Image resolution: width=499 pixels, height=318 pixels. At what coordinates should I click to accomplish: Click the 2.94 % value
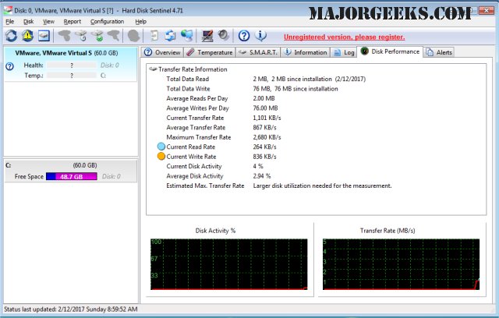tap(262, 176)
